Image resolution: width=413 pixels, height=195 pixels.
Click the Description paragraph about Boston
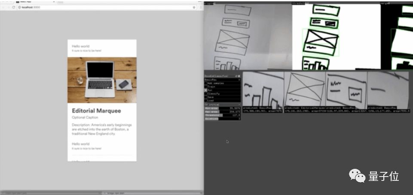(102, 129)
